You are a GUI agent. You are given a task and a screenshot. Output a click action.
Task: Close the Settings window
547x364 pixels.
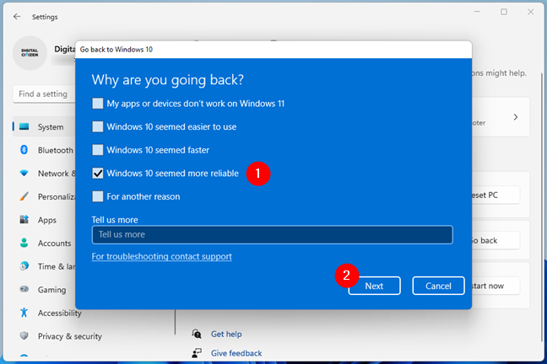pyautogui.click(x=531, y=12)
